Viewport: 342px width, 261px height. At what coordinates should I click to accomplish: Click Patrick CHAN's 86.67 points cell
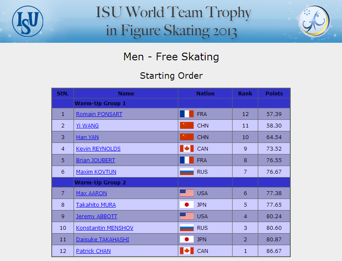[x=274, y=251]
